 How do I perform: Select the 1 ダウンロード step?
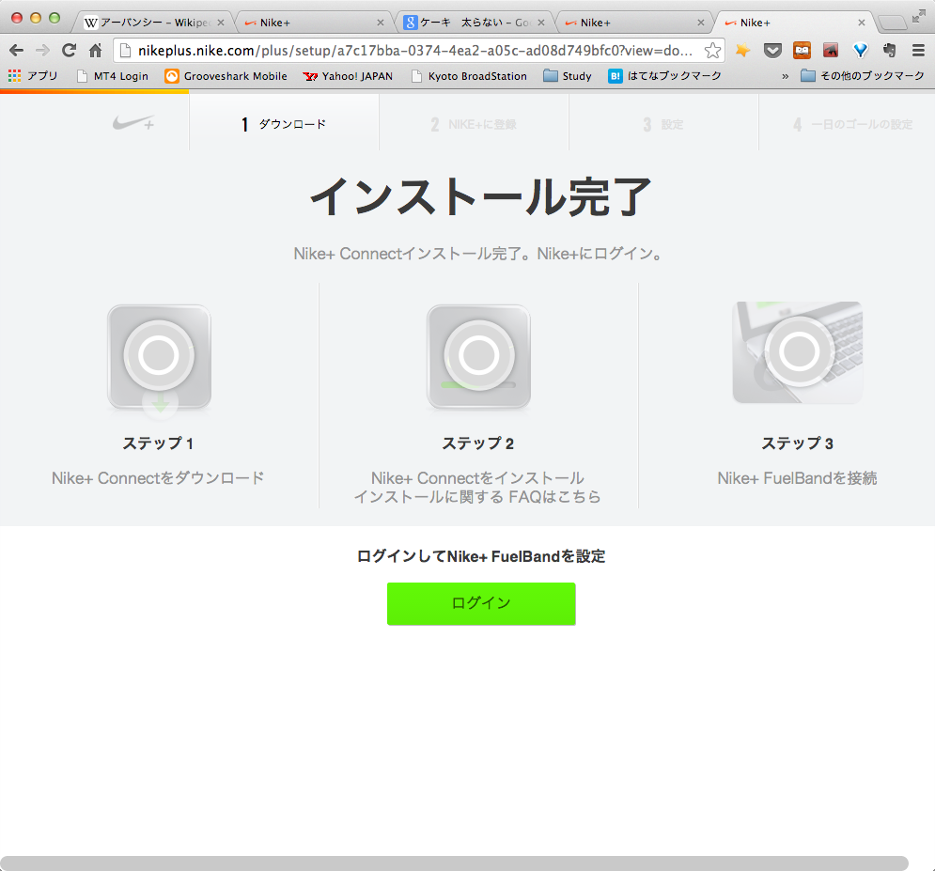[x=284, y=124]
